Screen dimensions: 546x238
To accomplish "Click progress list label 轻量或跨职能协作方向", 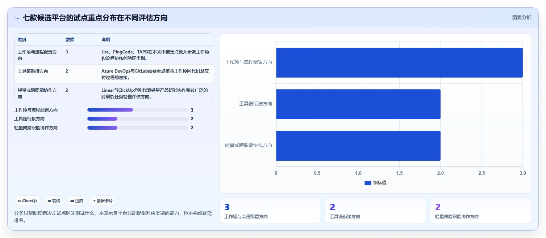I will pos(36,128).
